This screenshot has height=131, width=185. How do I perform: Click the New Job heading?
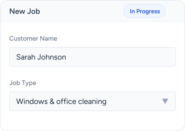[x=25, y=11]
